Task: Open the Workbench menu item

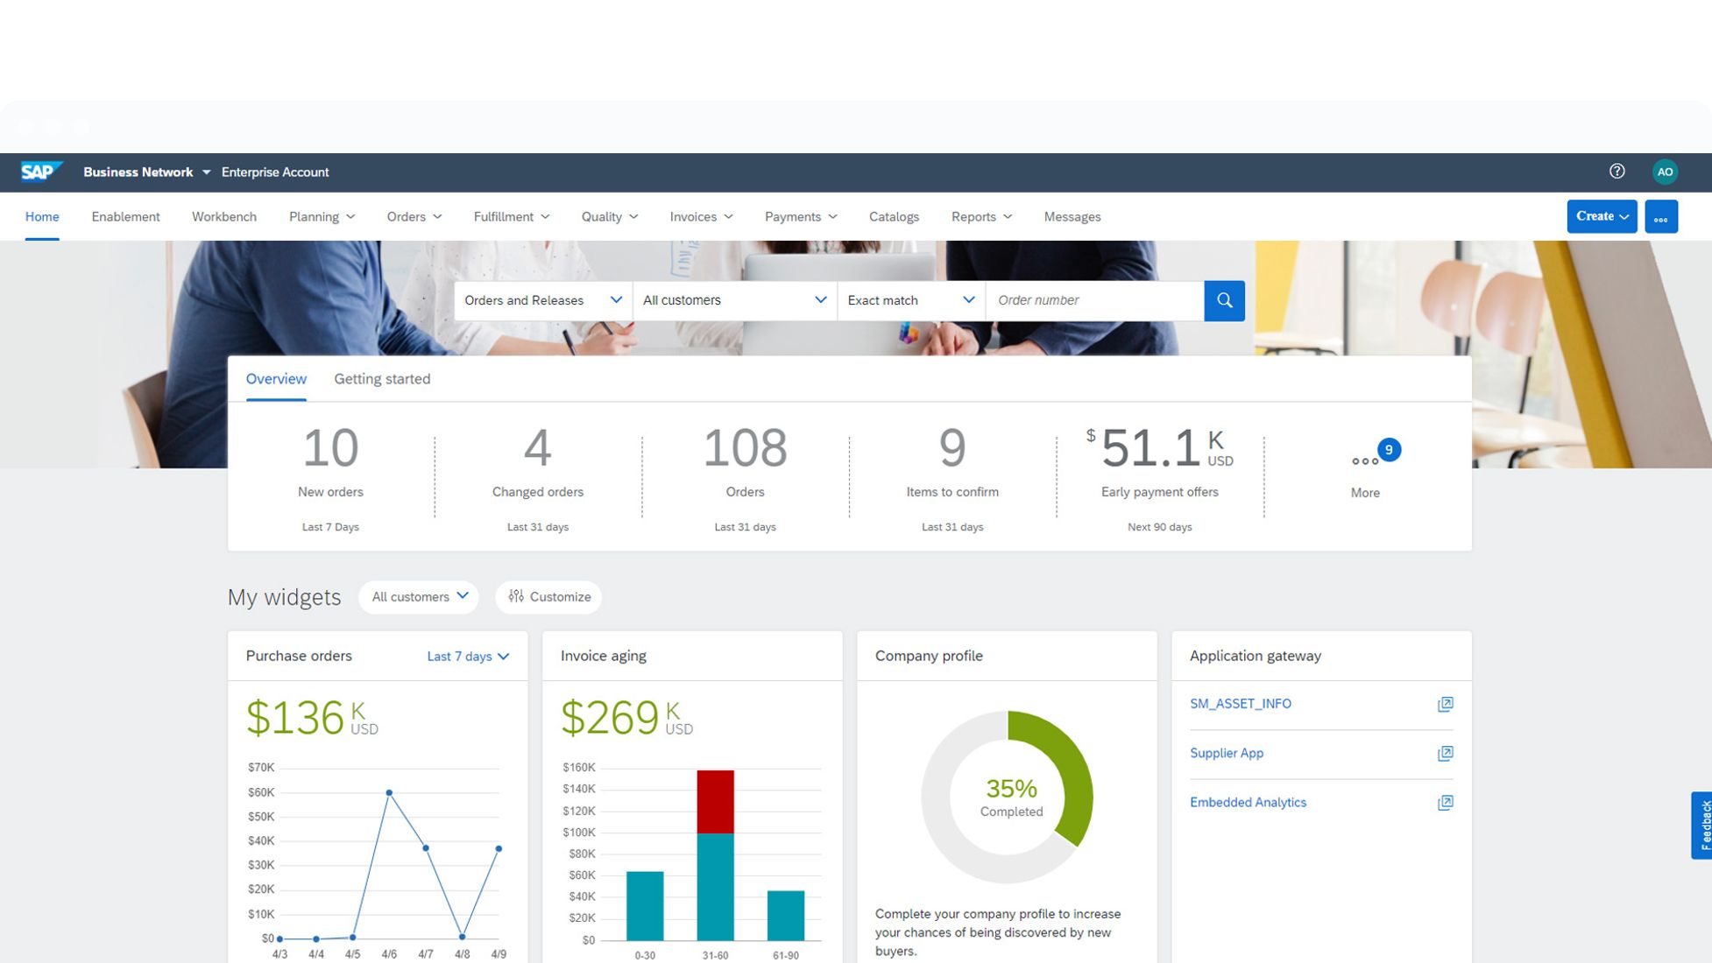Action: tap(224, 217)
